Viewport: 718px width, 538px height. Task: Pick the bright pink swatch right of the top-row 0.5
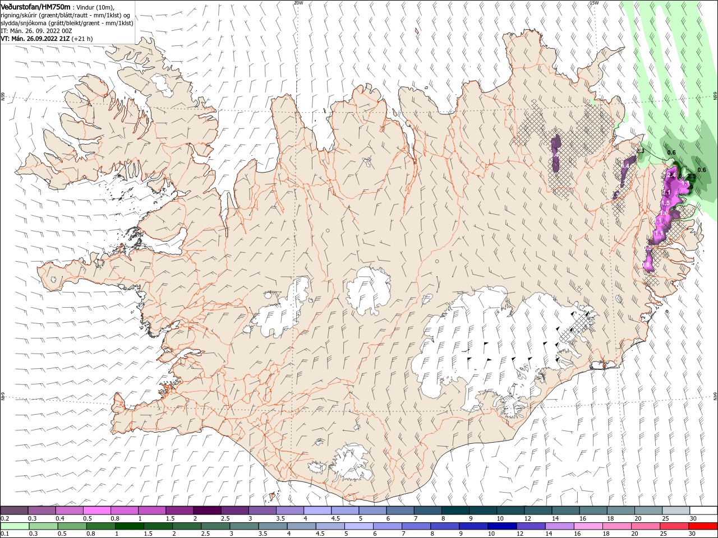pos(96,511)
